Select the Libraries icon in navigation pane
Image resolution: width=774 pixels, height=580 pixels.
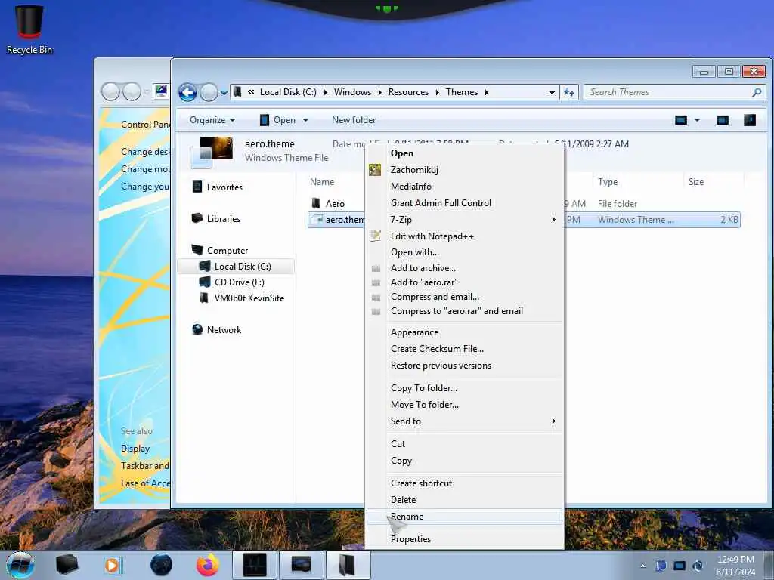[x=197, y=218]
